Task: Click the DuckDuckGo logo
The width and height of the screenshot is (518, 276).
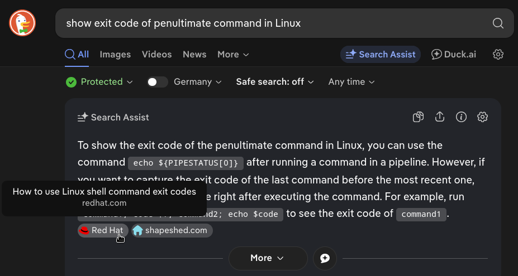Action: (22, 23)
